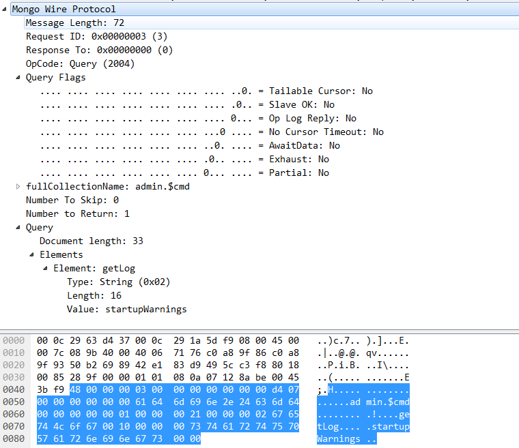Click hex offset 0010 in bytes pane
Image resolution: width=519 pixels, height=448 pixels.
click(x=14, y=353)
